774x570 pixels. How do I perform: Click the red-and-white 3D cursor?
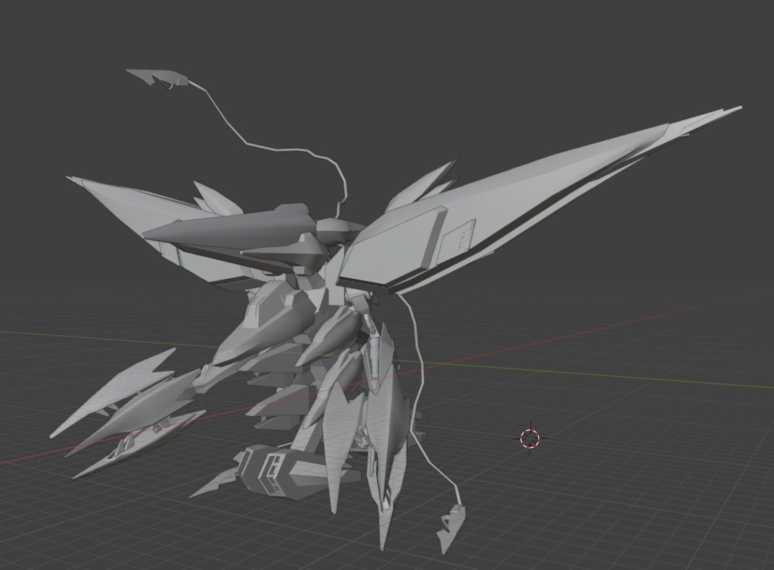pos(530,437)
